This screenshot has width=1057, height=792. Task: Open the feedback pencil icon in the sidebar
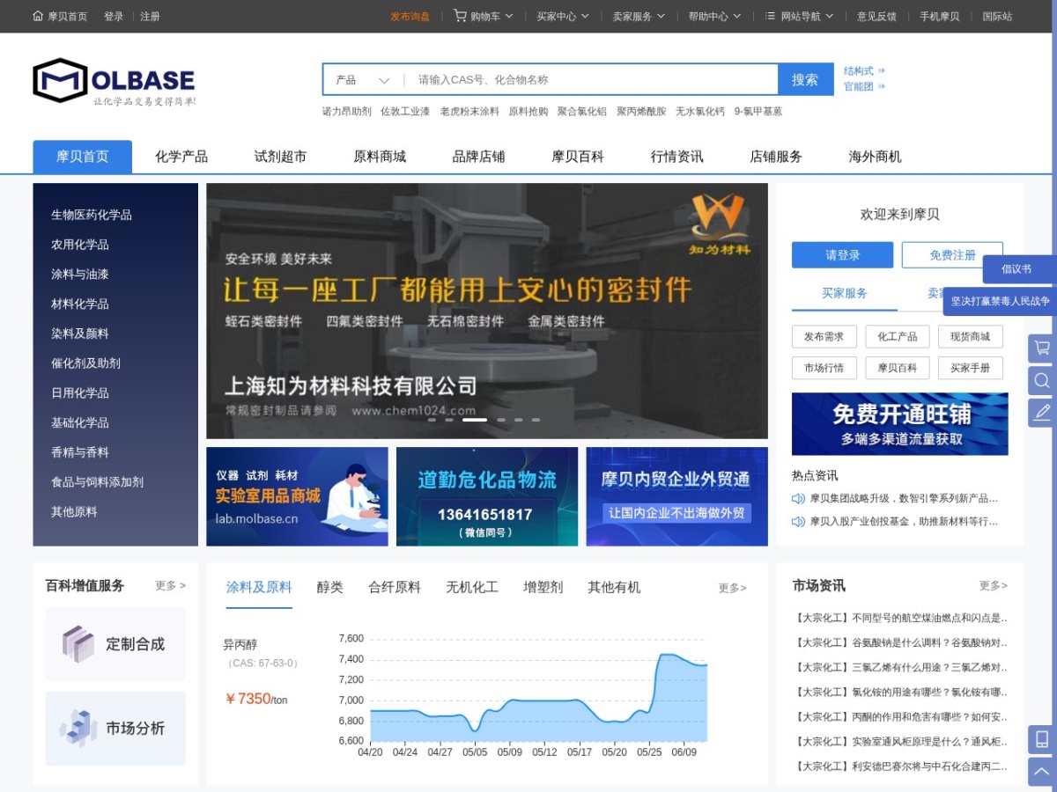[1042, 413]
